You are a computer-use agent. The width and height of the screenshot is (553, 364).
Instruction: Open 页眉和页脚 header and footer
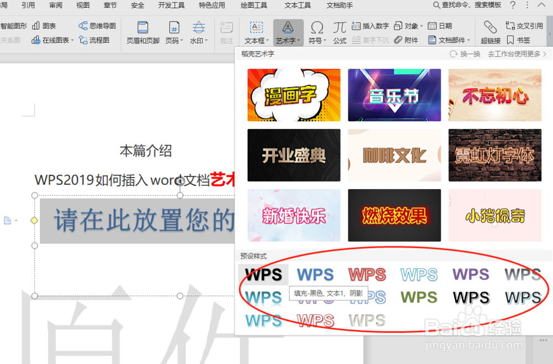143,33
